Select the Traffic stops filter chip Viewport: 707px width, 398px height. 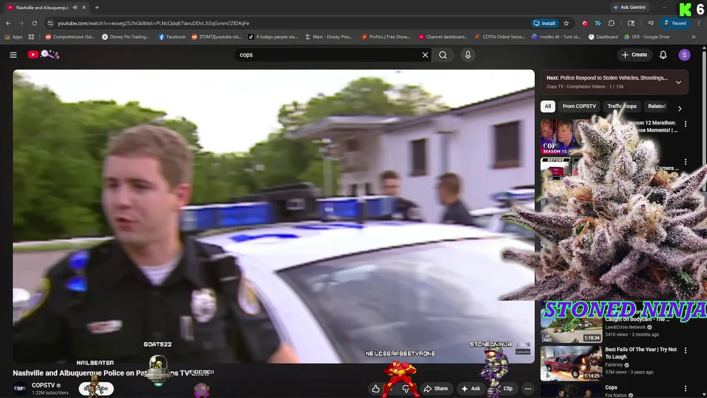click(622, 106)
